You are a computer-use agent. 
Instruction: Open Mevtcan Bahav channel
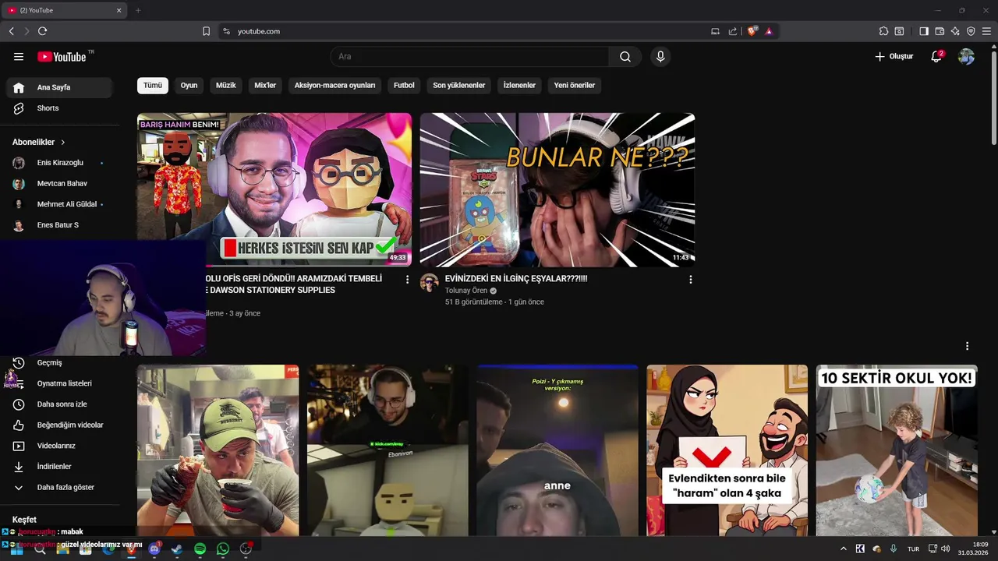(x=59, y=184)
